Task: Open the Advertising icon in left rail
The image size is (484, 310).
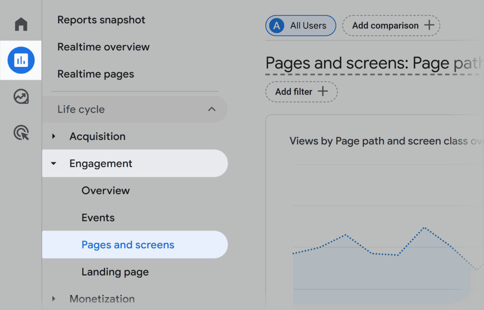Action: tap(21, 133)
